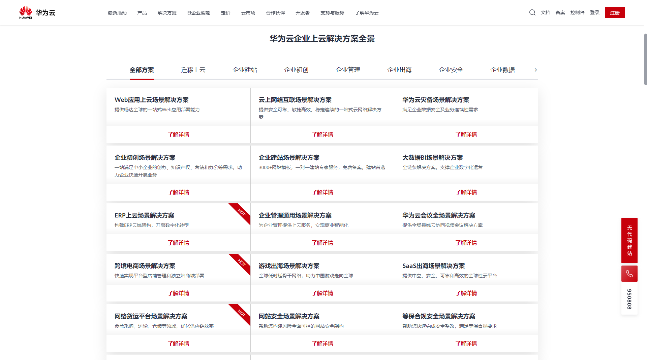The height and width of the screenshot is (363, 647).
Task: Switch to the 企业出海 tab
Action: pos(399,70)
